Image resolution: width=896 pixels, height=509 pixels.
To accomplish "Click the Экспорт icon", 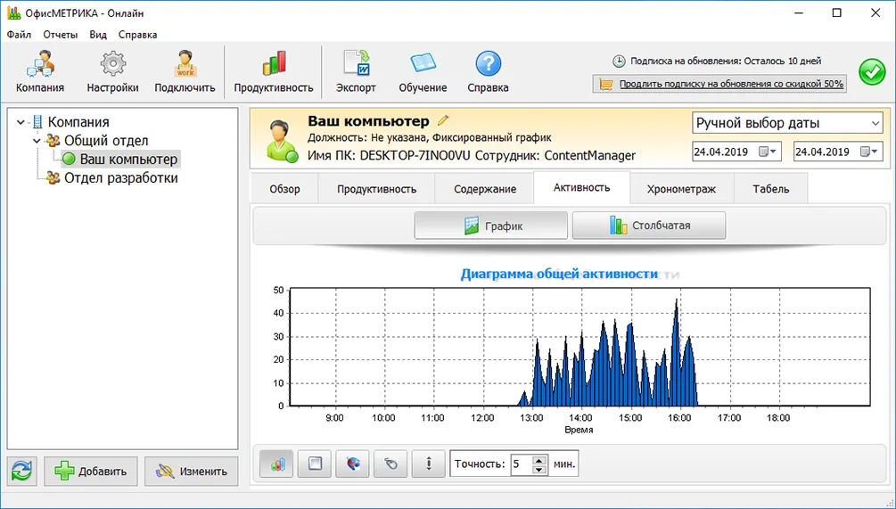I will point(356,71).
